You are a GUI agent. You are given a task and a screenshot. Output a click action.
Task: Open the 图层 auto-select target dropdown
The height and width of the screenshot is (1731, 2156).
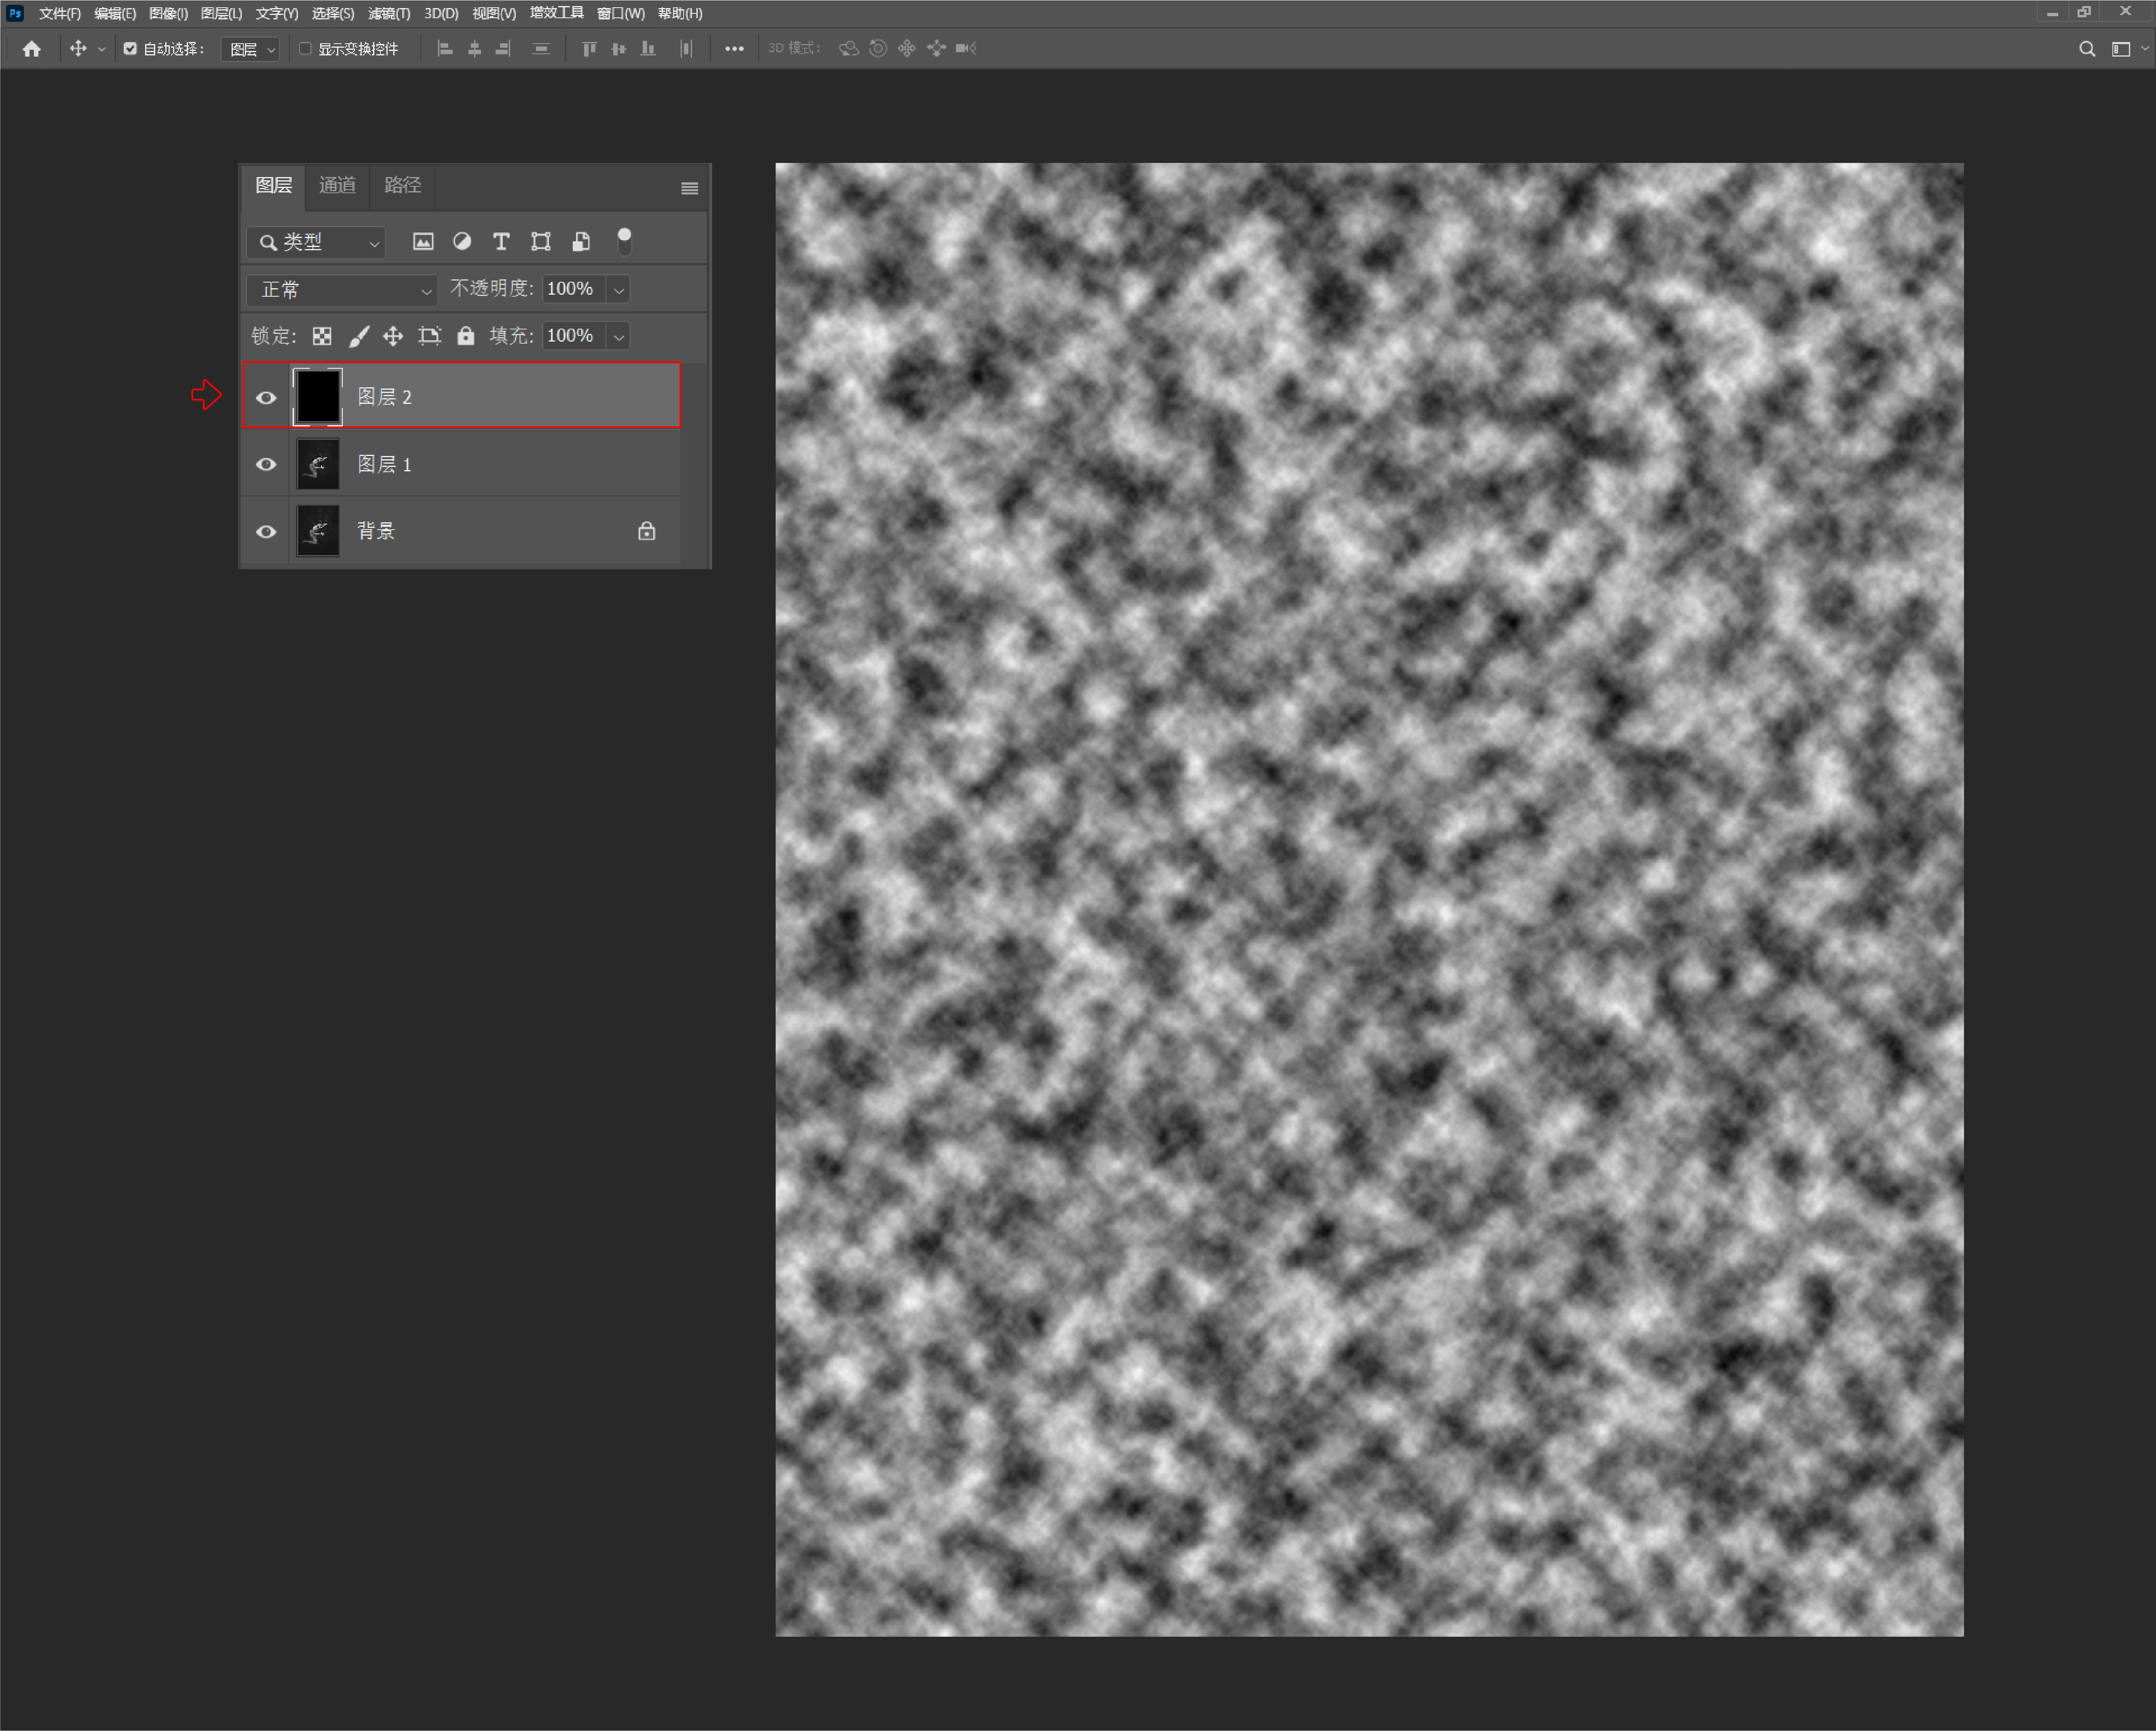tap(250, 49)
